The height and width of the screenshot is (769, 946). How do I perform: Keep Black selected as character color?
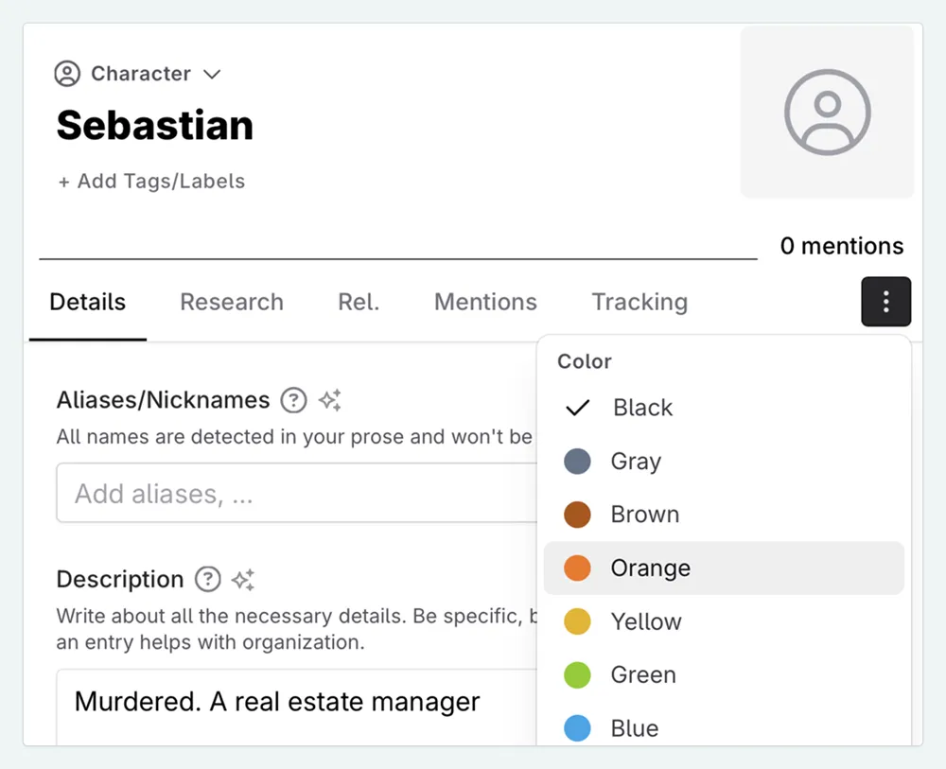(x=643, y=408)
